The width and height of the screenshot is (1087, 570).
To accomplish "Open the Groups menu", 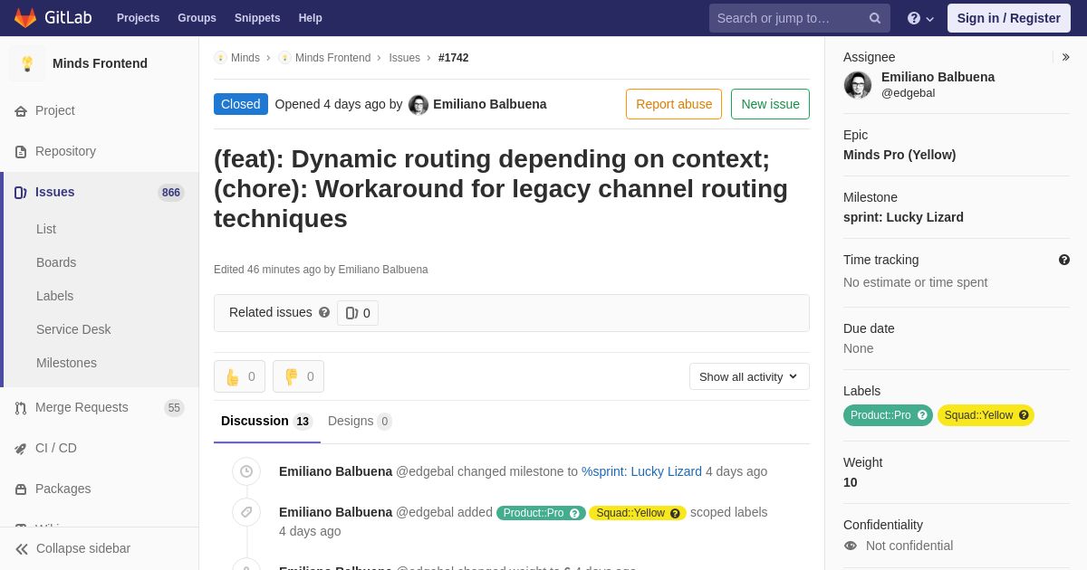I will coord(197,18).
